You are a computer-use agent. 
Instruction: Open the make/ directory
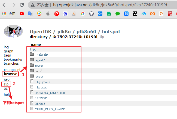(x=39, y=66)
